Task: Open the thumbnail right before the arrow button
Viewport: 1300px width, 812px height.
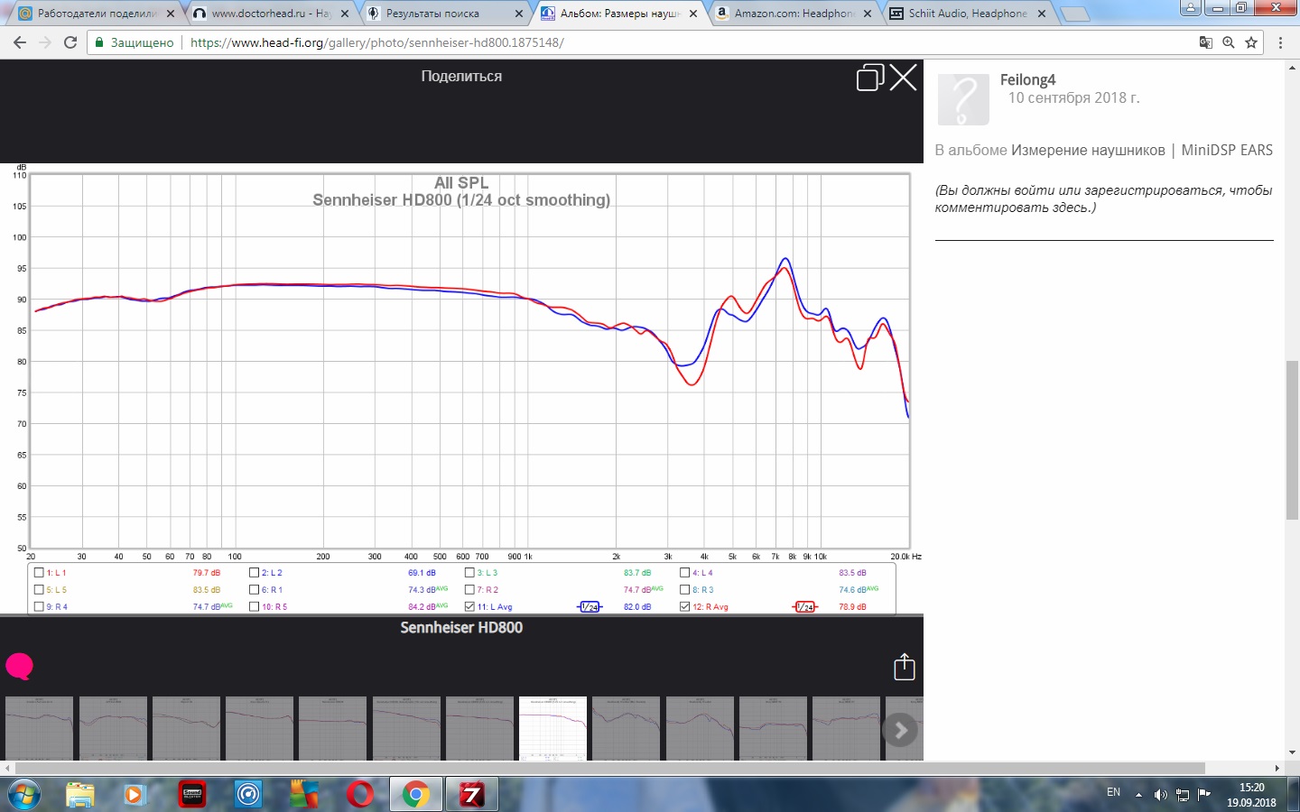Action: pyautogui.click(x=846, y=728)
